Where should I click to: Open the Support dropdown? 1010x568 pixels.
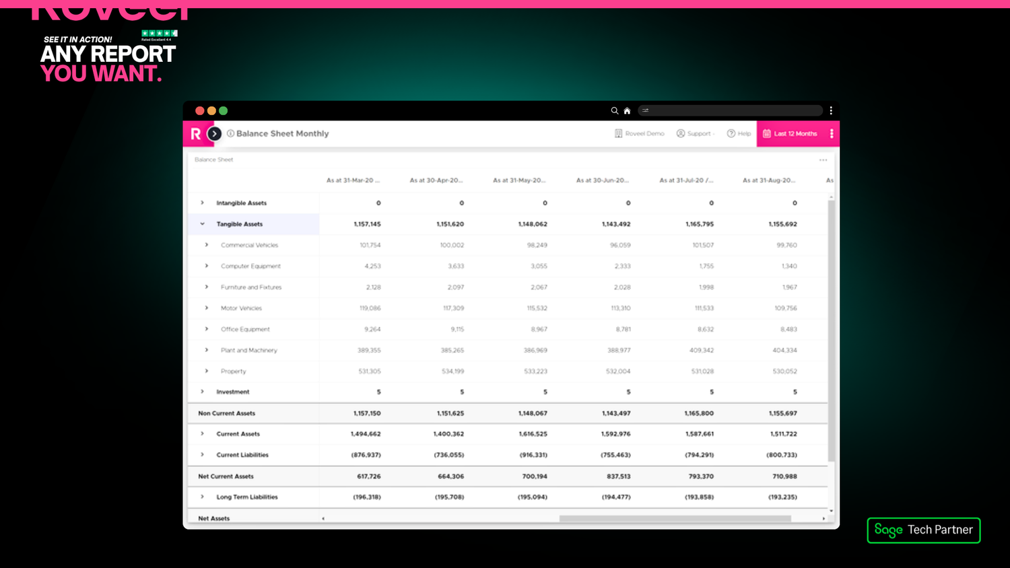pos(696,133)
